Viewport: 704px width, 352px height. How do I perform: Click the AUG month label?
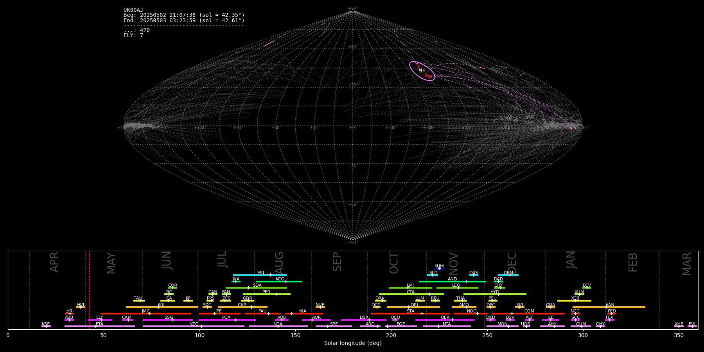[279, 262]
